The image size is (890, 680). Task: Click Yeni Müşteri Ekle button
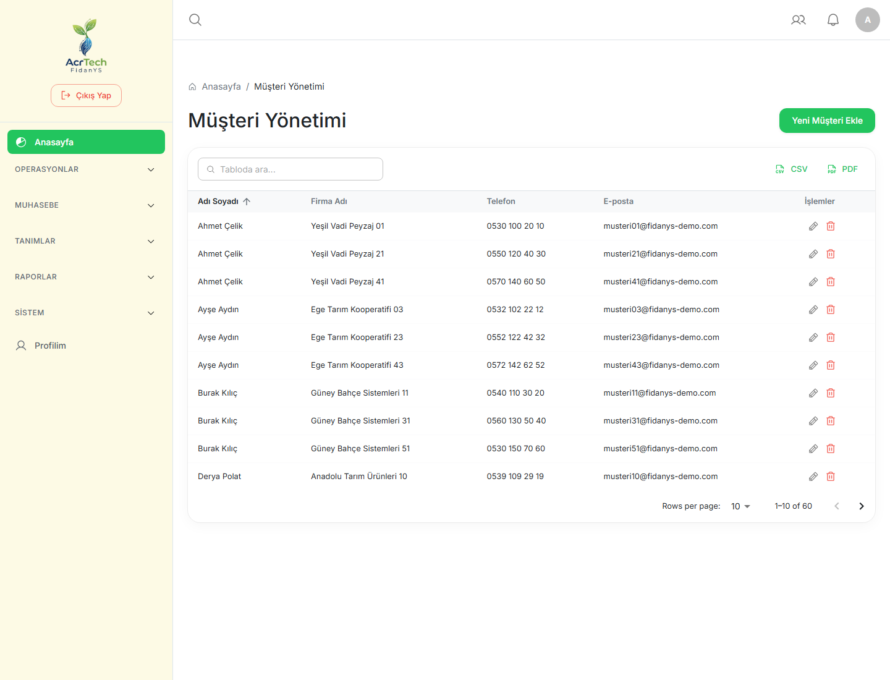click(827, 121)
